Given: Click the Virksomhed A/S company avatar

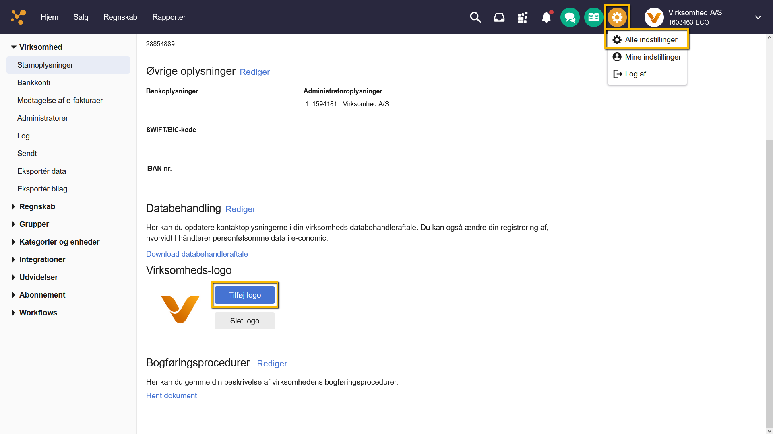Looking at the screenshot, I should pyautogui.click(x=653, y=17).
